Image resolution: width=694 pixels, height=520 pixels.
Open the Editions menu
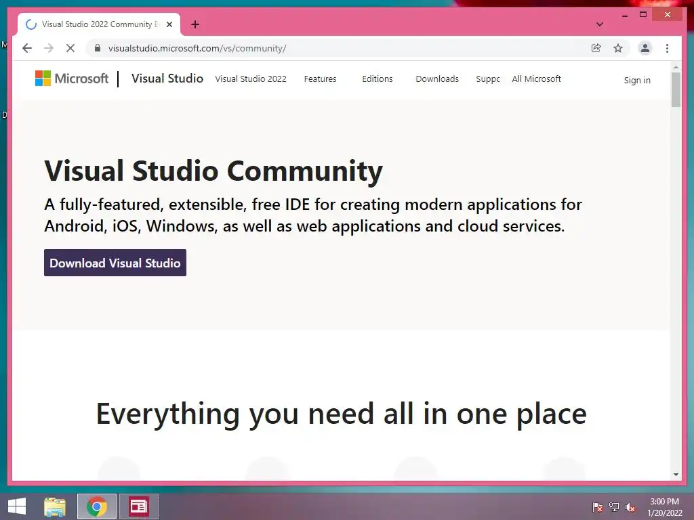pos(377,79)
